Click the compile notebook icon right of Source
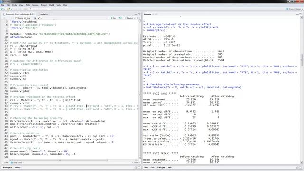The image size is (304, 171). click(139, 18)
